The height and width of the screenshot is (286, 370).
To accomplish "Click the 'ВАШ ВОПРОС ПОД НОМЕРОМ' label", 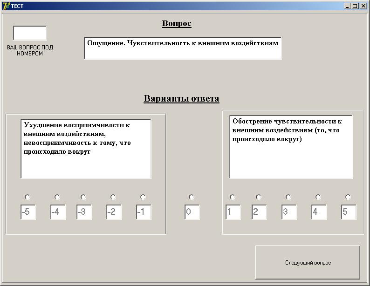I will click(x=30, y=50).
